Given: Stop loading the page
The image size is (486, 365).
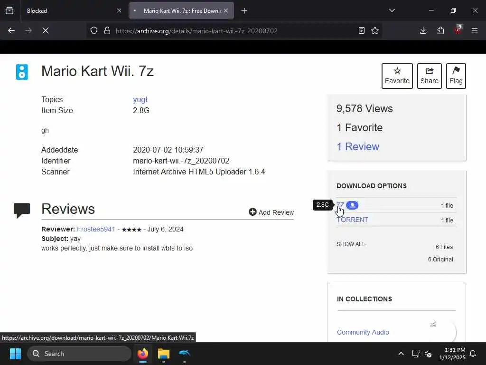Looking at the screenshot, I should 46,30.
